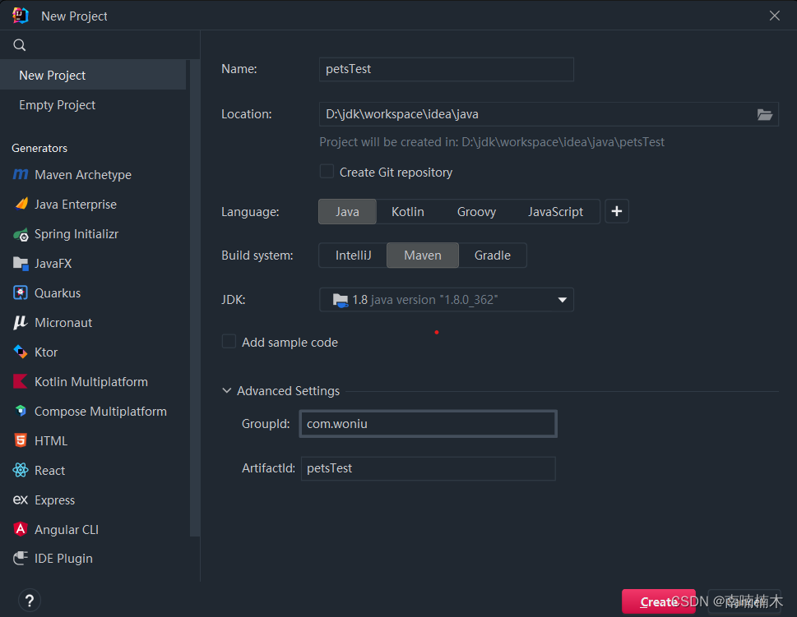The height and width of the screenshot is (617, 797).
Task: Click the Create button
Action: (x=658, y=601)
